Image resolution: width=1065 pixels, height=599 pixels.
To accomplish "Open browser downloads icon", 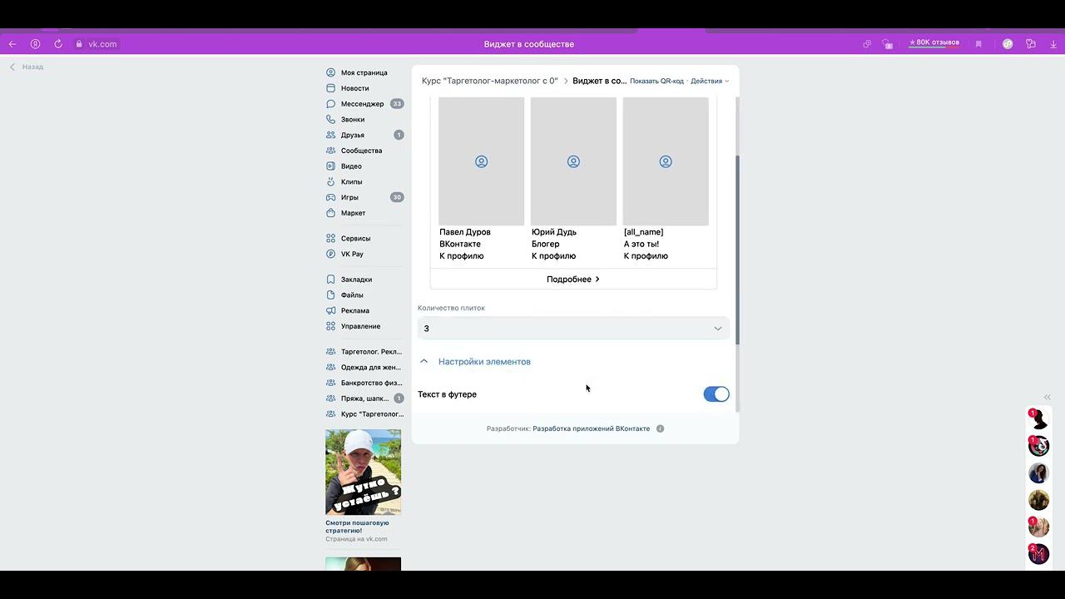I will coord(1054,44).
